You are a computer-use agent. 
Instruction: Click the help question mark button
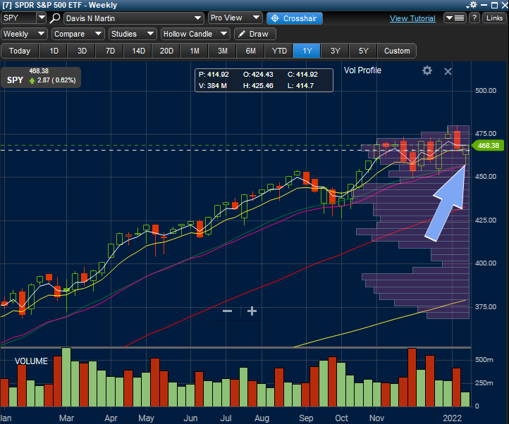point(474,18)
